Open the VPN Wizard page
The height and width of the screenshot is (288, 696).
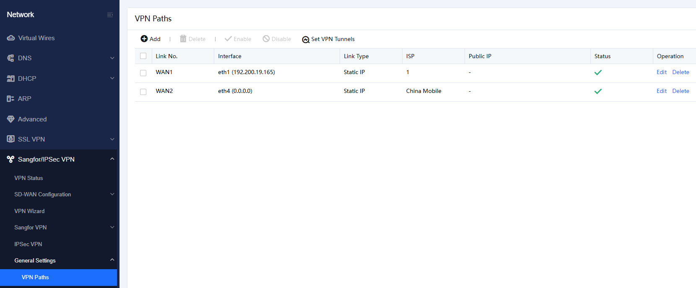point(29,211)
